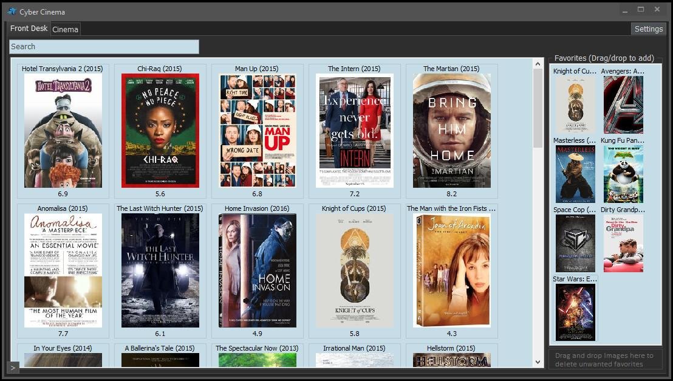Screen dimensions: 673x381
Task: Click the Cyber Cinema icon in the title bar
Action: [x=11, y=11]
